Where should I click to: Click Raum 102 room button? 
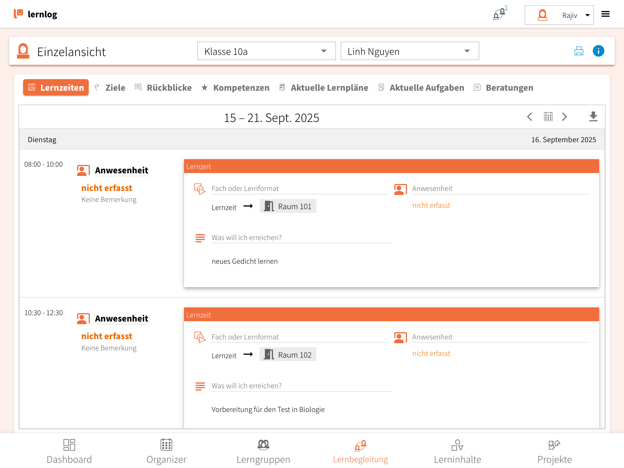pyautogui.click(x=288, y=354)
